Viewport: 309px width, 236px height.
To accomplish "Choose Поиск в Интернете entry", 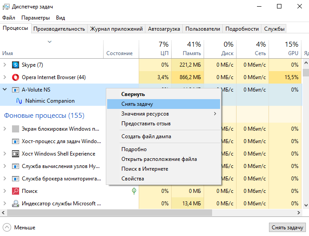I will [164, 169].
